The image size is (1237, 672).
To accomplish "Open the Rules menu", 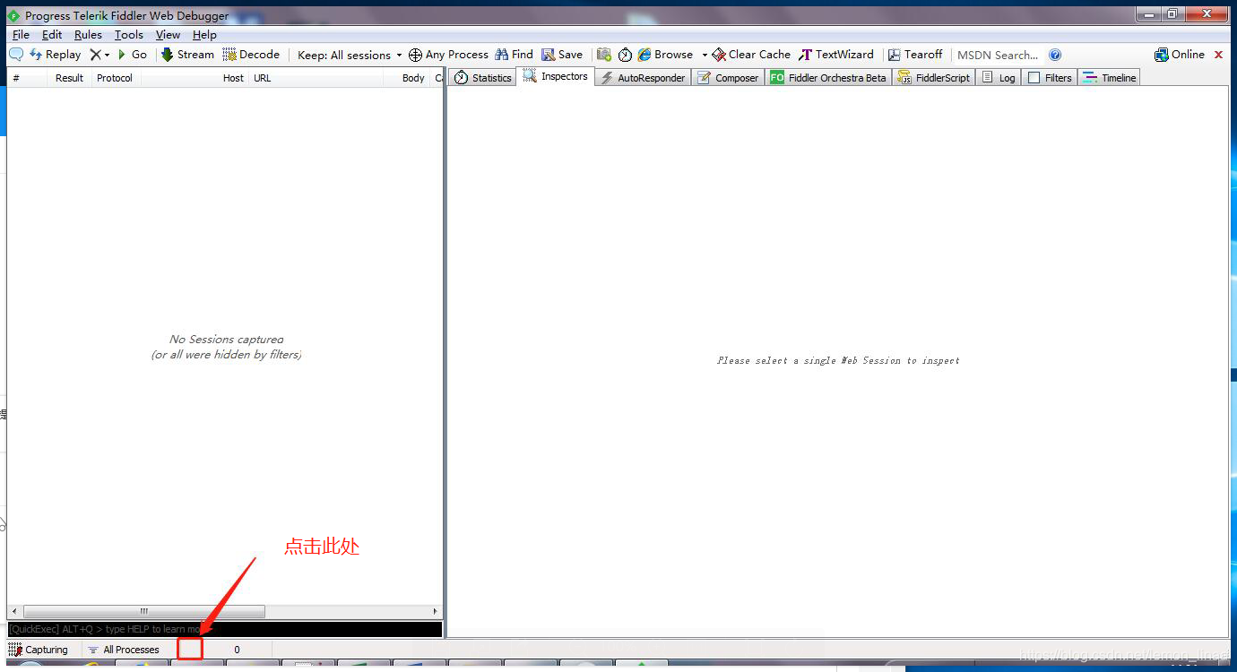I will 88,34.
